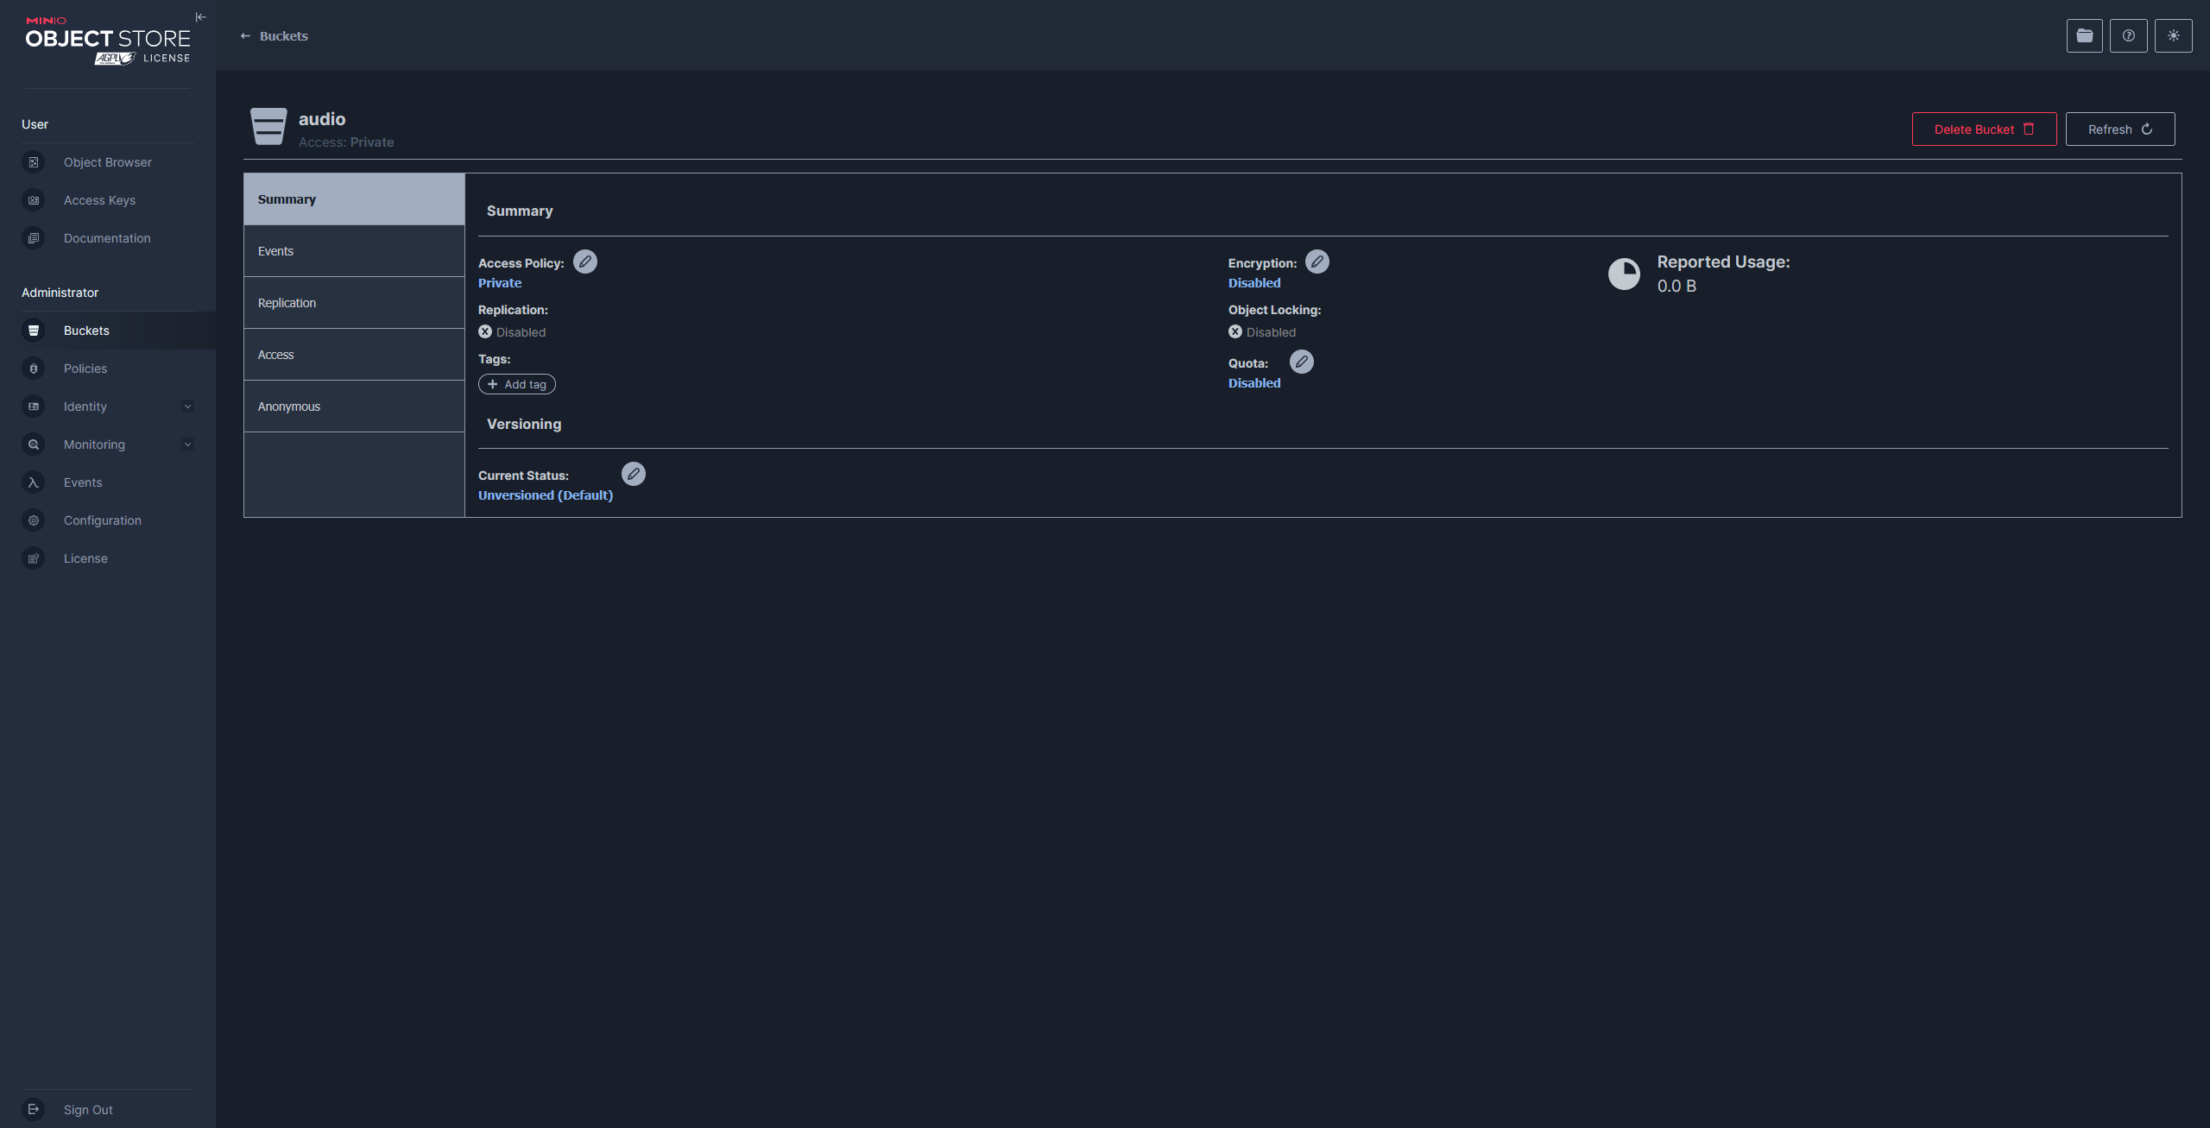Click Encryption Disabled link
Viewport: 2210px width, 1128px height.
pos(1254,283)
